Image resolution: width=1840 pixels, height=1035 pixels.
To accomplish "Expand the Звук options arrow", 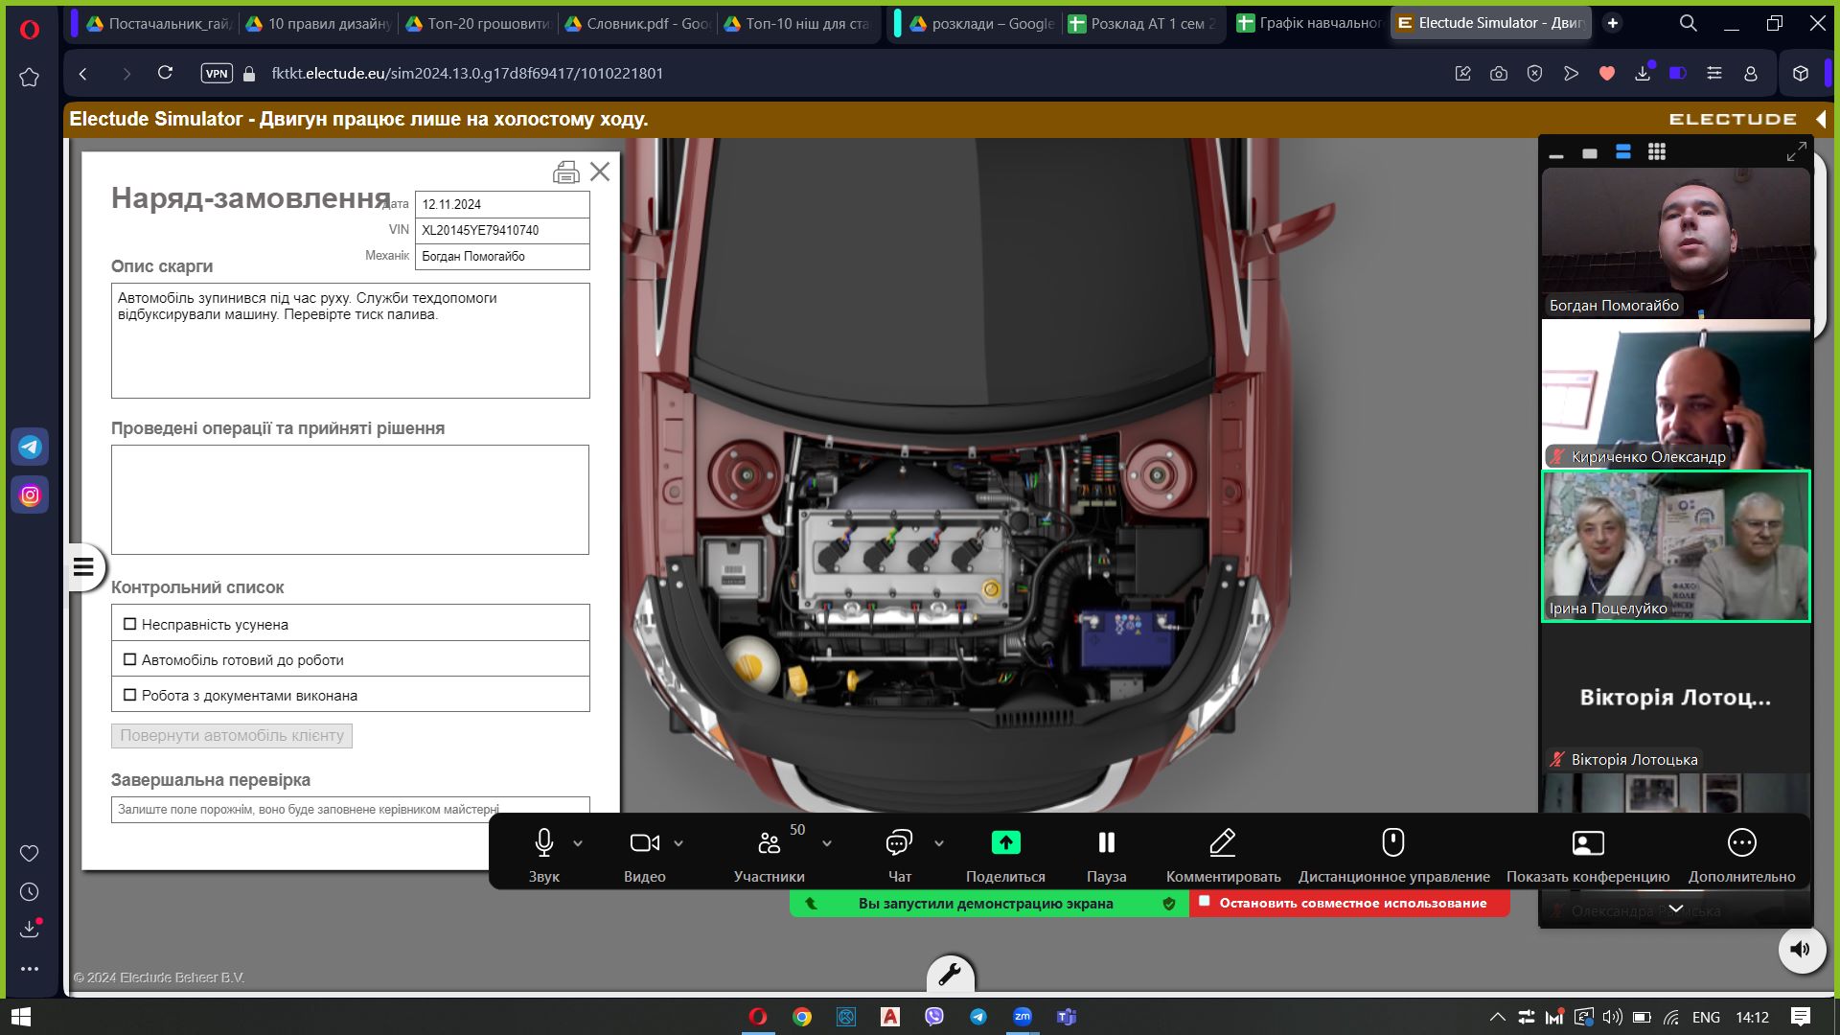I will tap(578, 843).
